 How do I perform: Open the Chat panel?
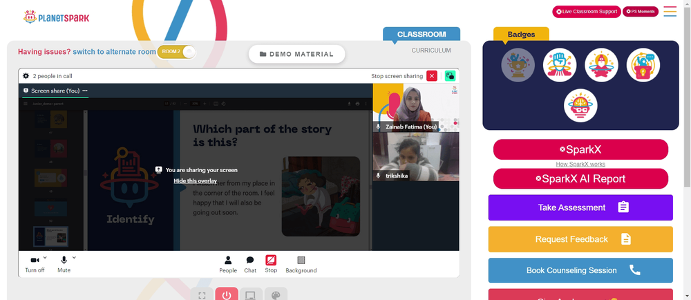[x=250, y=264]
